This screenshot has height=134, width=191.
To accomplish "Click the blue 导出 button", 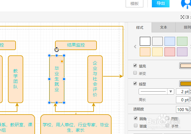I will pyautogui.click(x=161, y=4).
